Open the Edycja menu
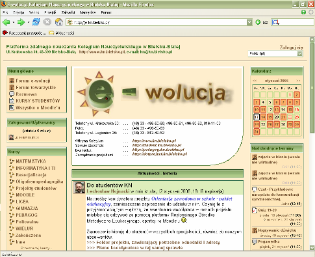 (x=18, y=12)
